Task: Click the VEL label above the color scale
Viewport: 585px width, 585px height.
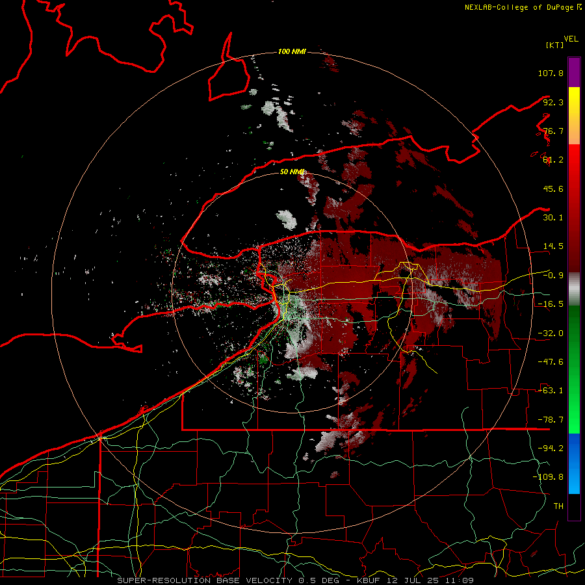Action: (x=571, y=39)
